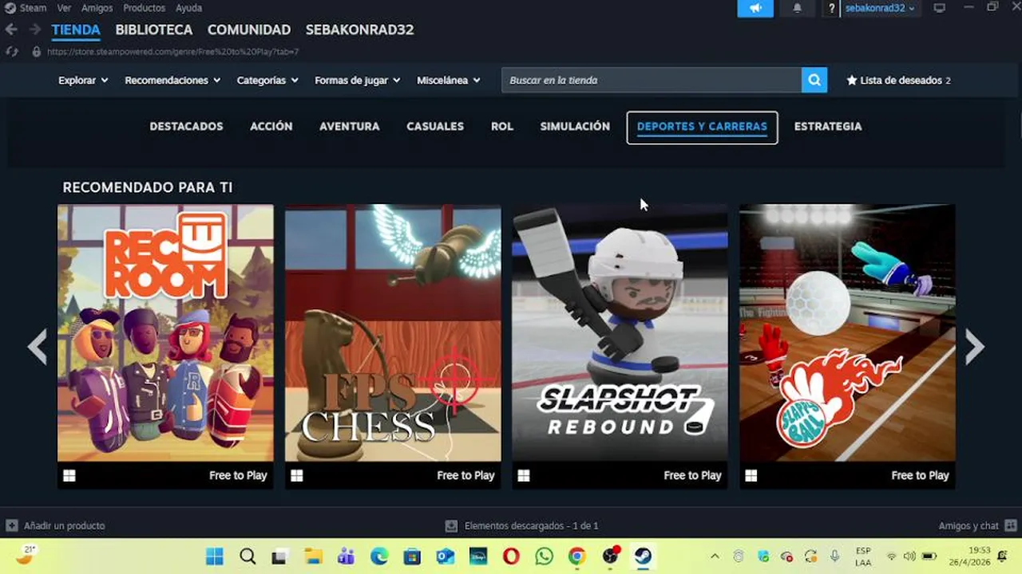Click the Windows platform icon under FPS Chess
The width and height of the screenshot is (1022, 574).
pyautogui.click(x=297, y=475)
